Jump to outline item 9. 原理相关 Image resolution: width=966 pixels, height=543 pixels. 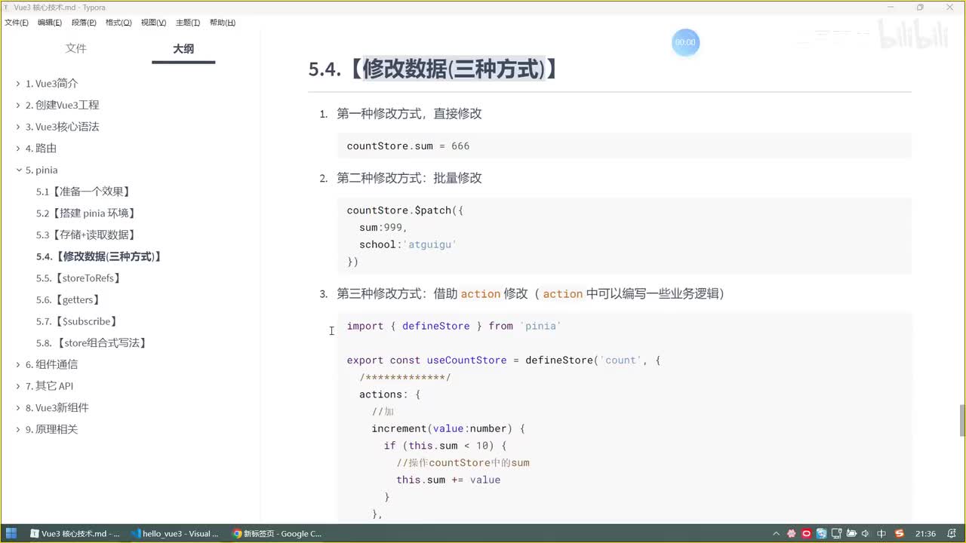51,429
